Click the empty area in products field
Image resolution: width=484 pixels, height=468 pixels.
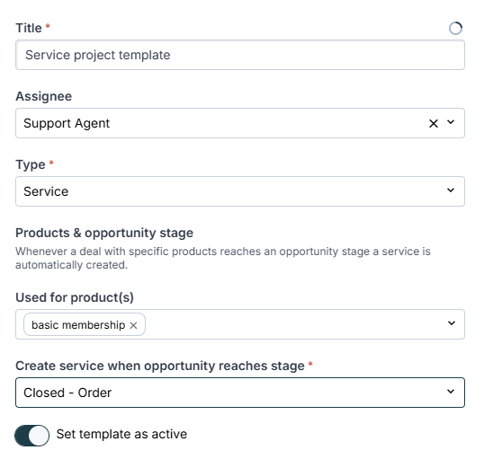pyautogui.click(x=295, y=324)
